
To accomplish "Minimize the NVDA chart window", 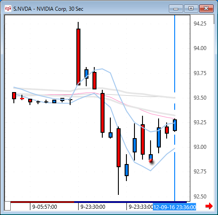I will [x=176, y=8].
